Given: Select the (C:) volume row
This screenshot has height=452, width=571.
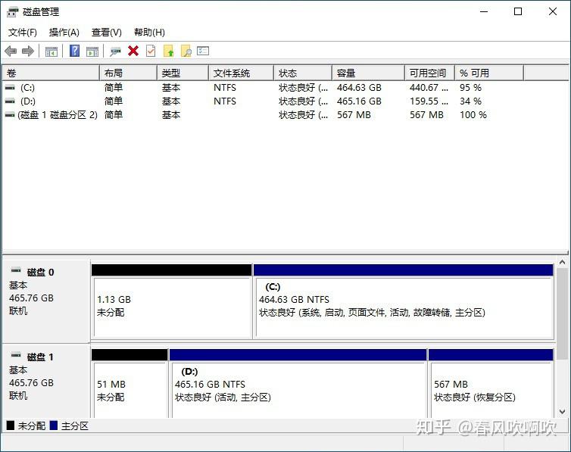Looking at the screenshot, I should tap(262, 88).
